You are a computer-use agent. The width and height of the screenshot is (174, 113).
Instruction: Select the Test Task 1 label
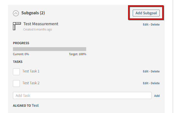(31, 71)
